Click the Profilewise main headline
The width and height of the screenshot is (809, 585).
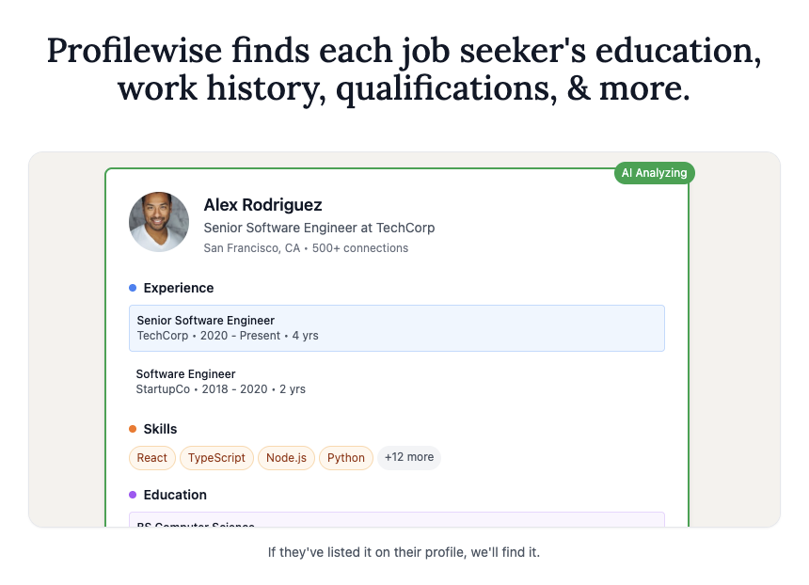coord(404,69)
